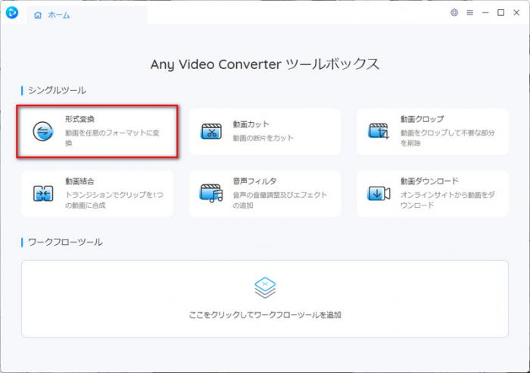This screenshot has height=373, width=530.
Task: Click トランジションでクリップを1つ description
Action: point(114,195)
